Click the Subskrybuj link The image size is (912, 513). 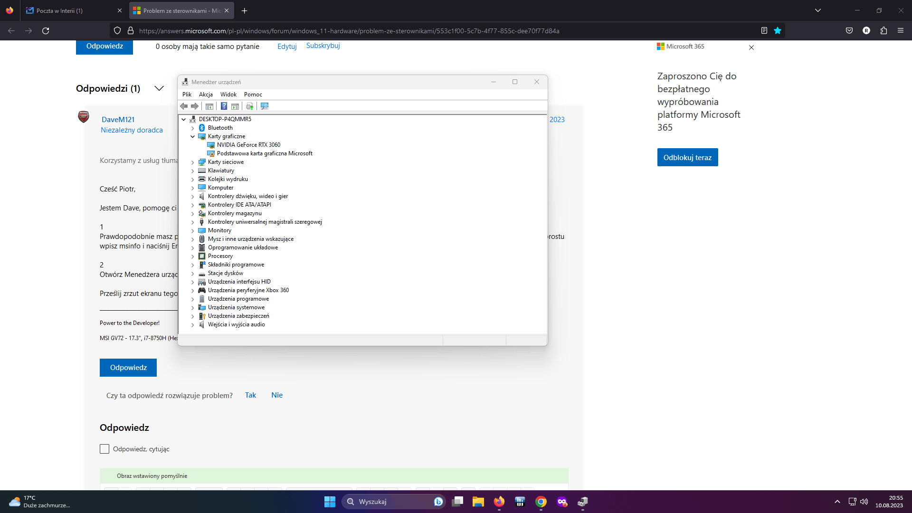(323, 46)
